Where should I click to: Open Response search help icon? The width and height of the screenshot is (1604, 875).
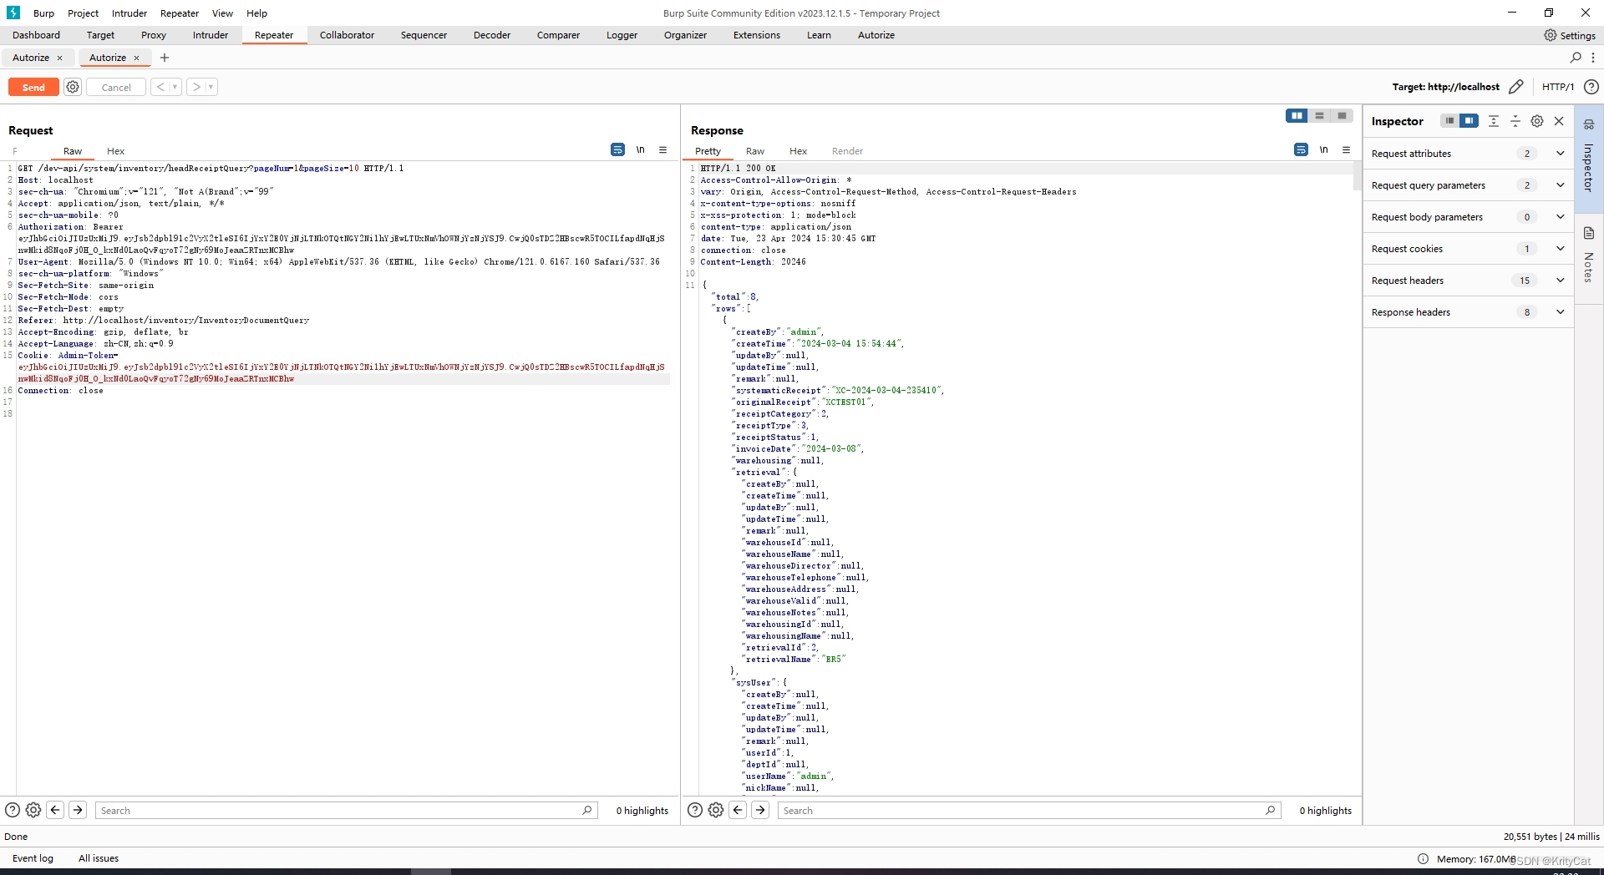[695, 810]
